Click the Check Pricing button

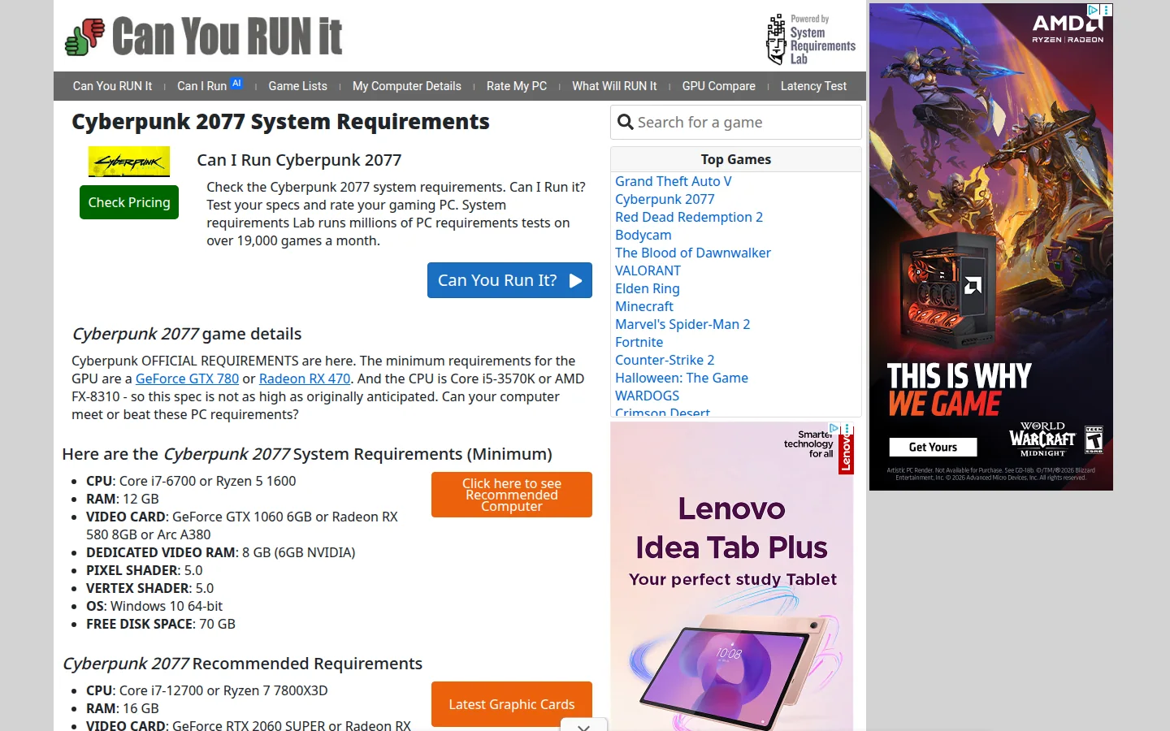[129, 202]
